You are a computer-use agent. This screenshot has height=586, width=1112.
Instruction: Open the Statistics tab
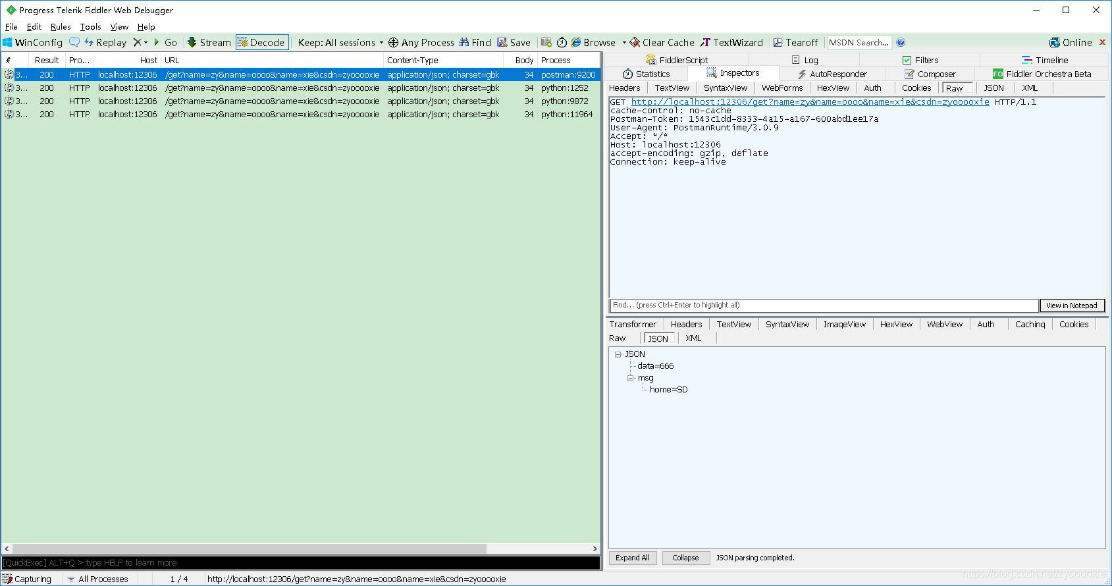point(646,74)
